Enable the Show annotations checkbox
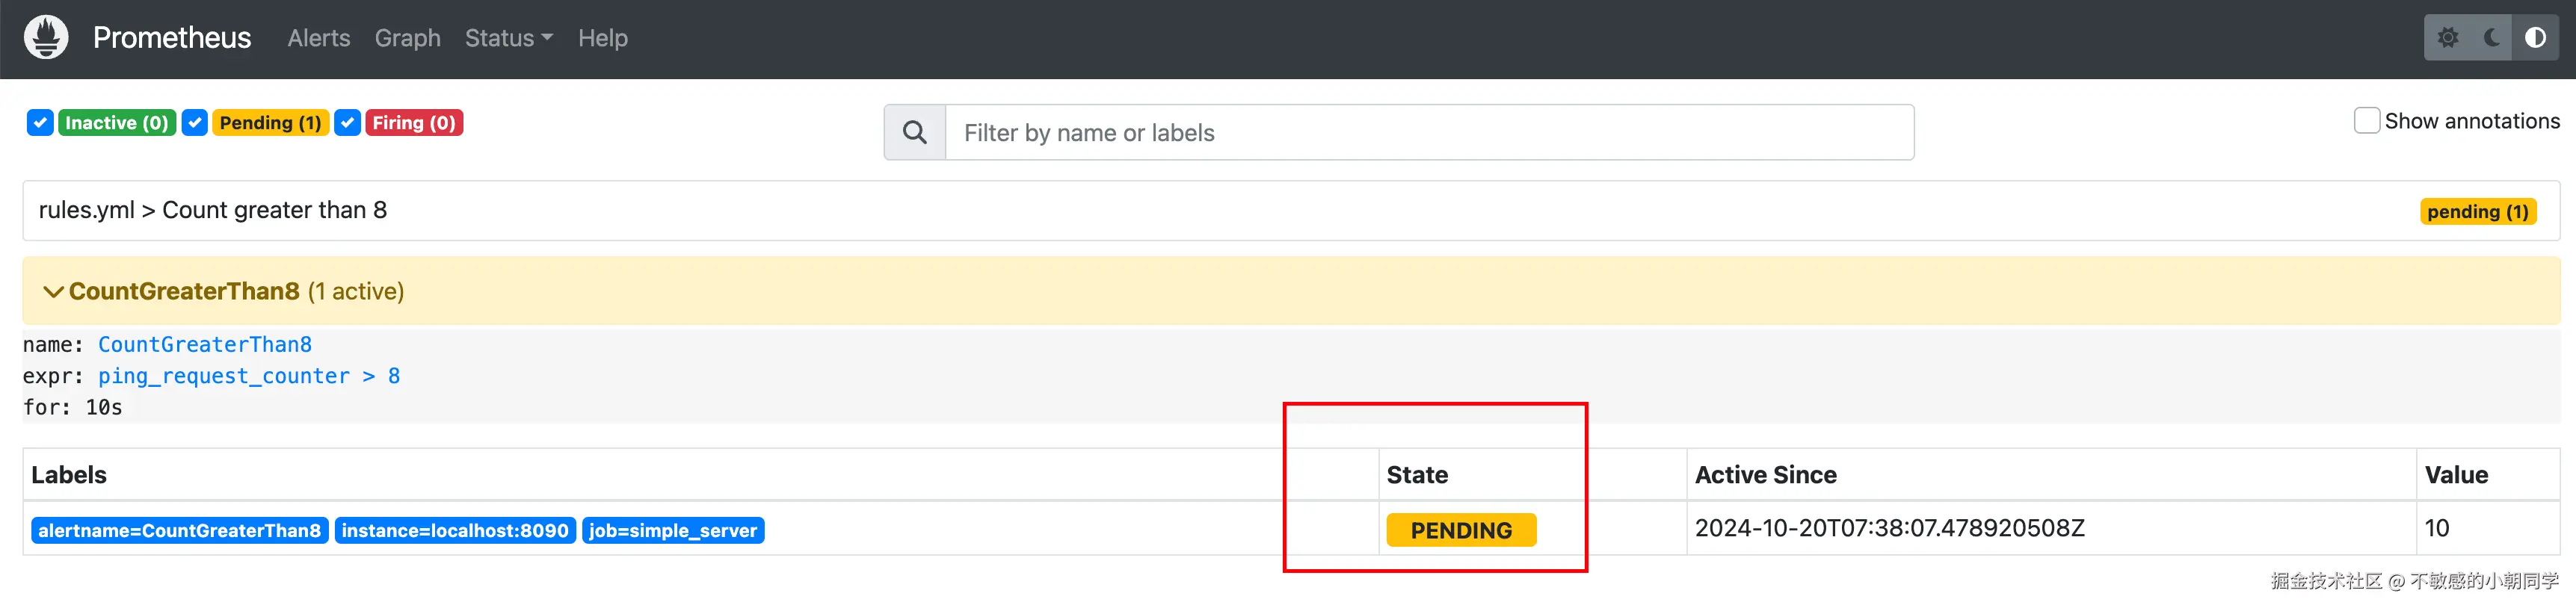Screen dimensions: 2576x608 coord(2366,121)
